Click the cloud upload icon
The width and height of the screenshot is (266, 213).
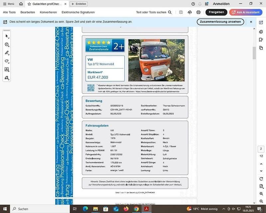[x=190, y=12]
